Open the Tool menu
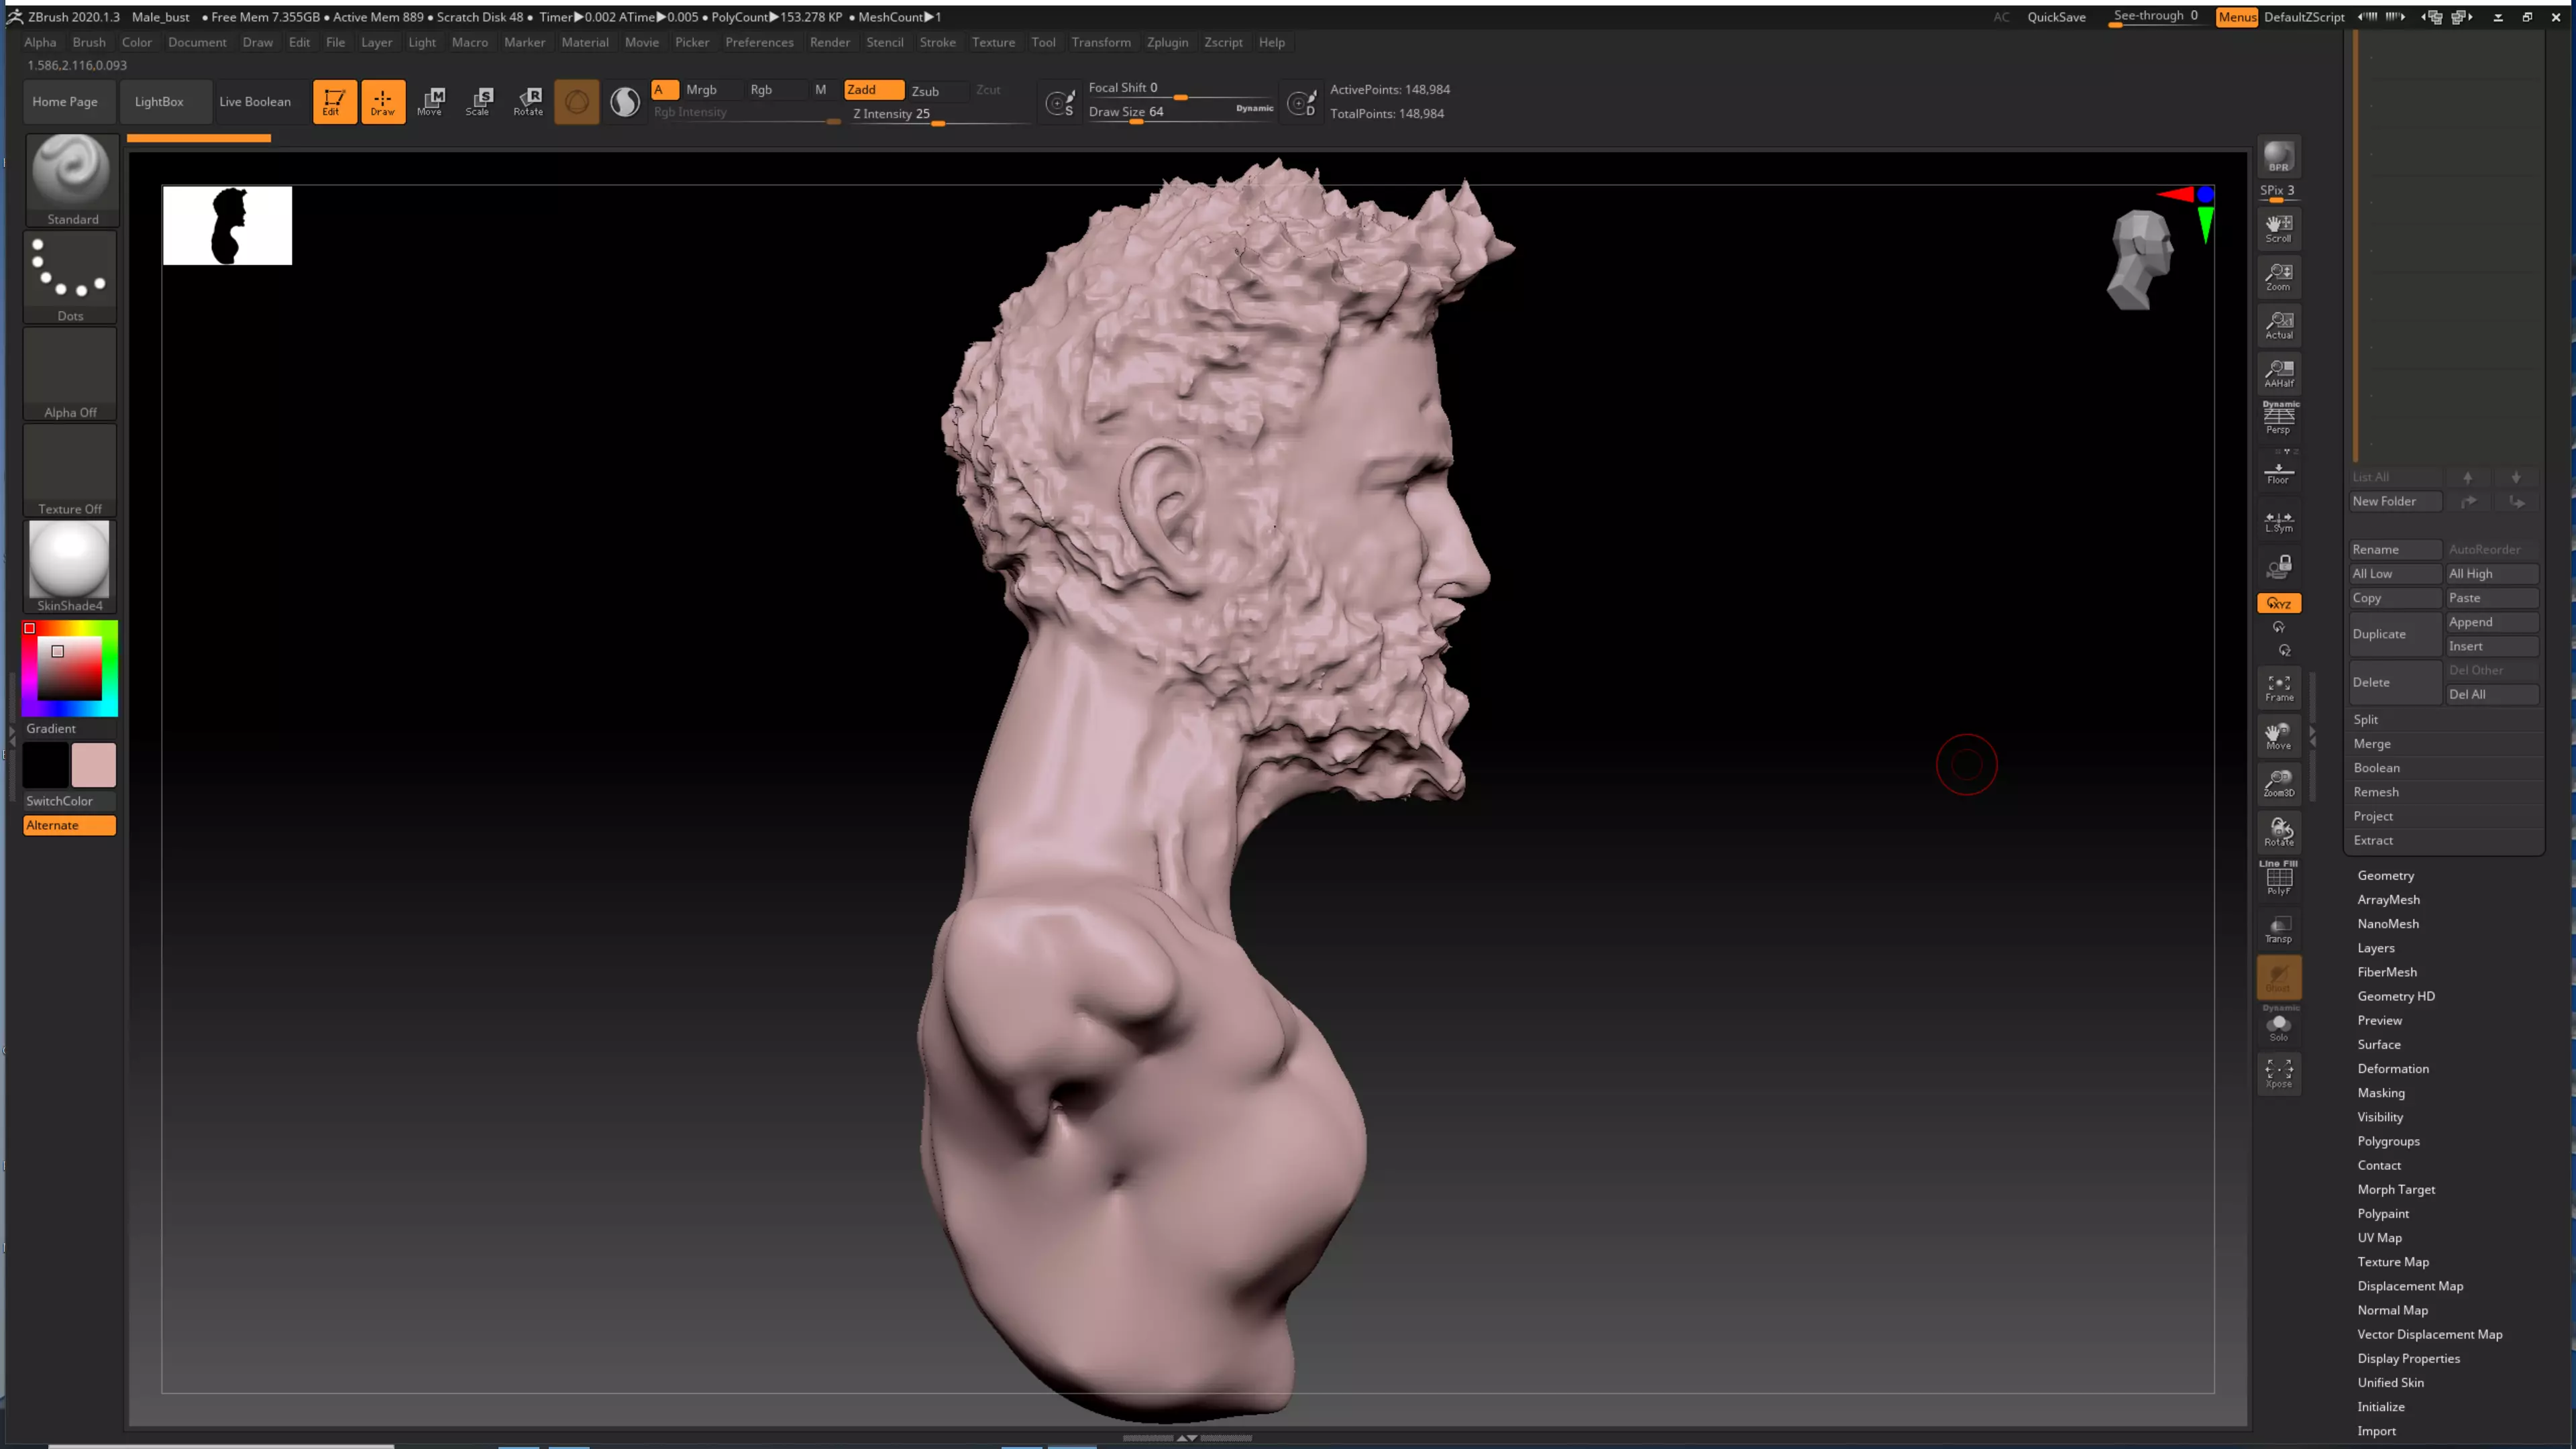Image resolution: width=2576 pixels, height=1449 pixels. (x=1043, y=42)
